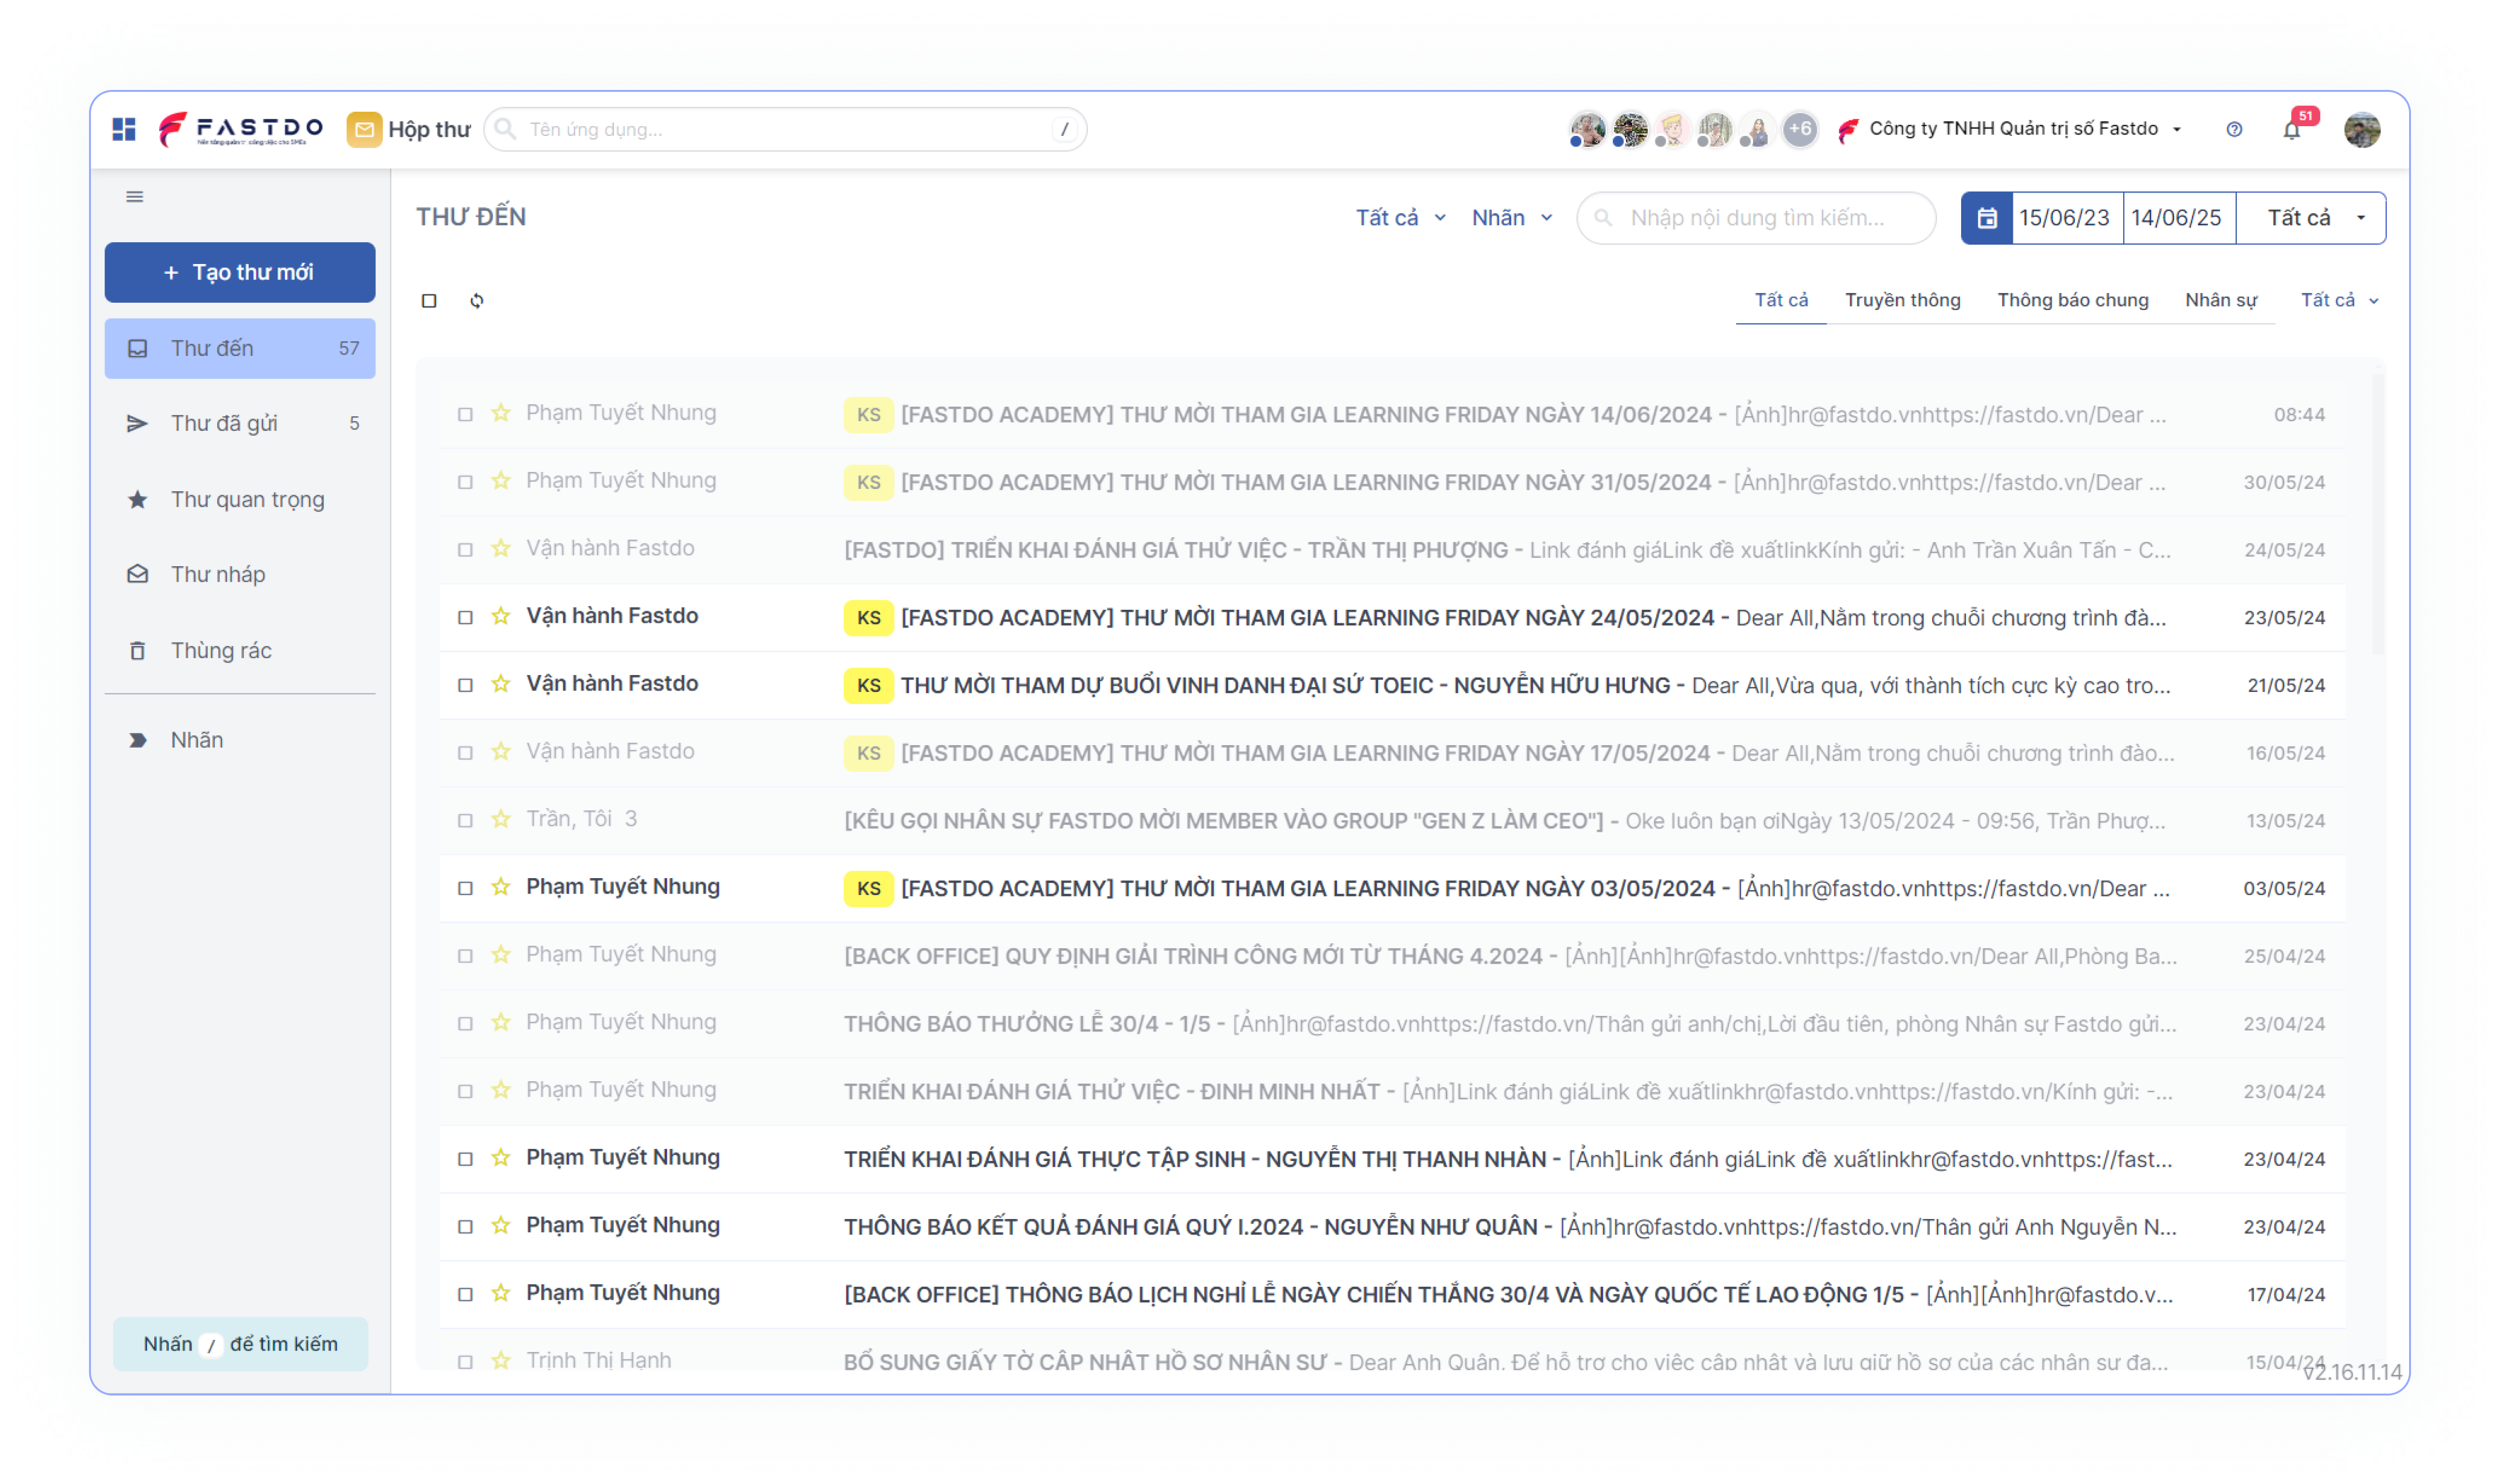Screen dimensions: 2500x1484
Task: Click search magnifier in app search bar
Action: 506,129
